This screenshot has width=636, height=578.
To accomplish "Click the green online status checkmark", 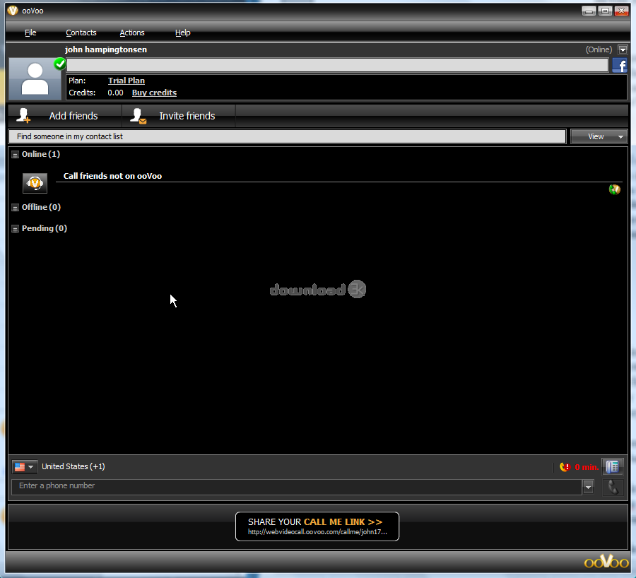I will click(60, 64).
